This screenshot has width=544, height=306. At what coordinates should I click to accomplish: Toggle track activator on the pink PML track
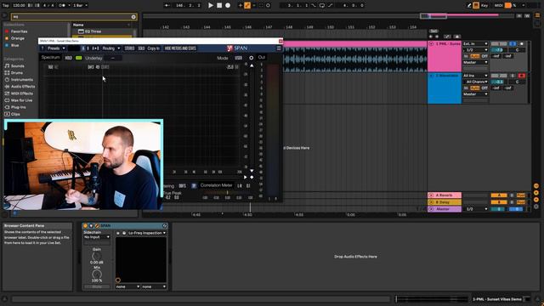click(499, 43)
